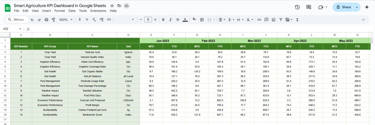This screenshot has height=125, width=375.
Task: Add a comment from toolbar
Action: [266, 20]
